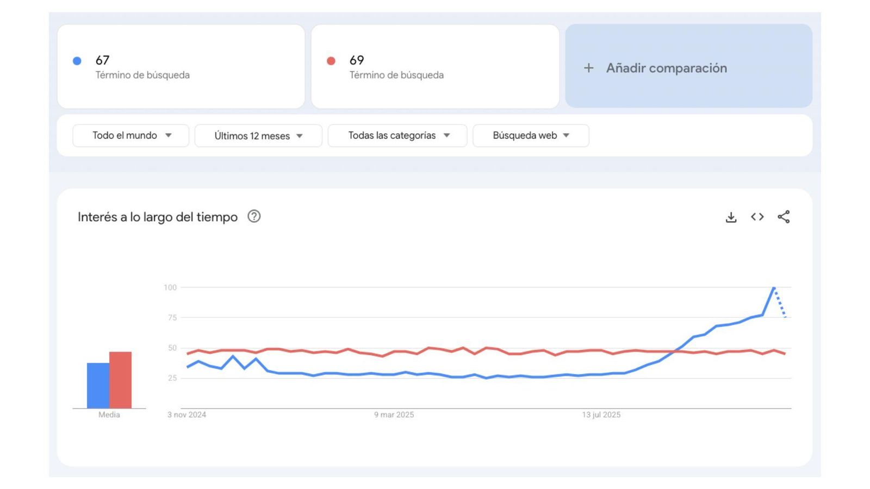Click the 'Interés a lo largo del tiempo' heading
This screenshot has width=870, height=489.
[x=158, y=216]
